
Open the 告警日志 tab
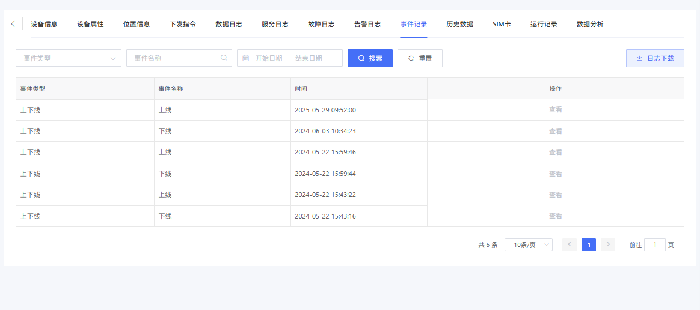tap(367, 25)
